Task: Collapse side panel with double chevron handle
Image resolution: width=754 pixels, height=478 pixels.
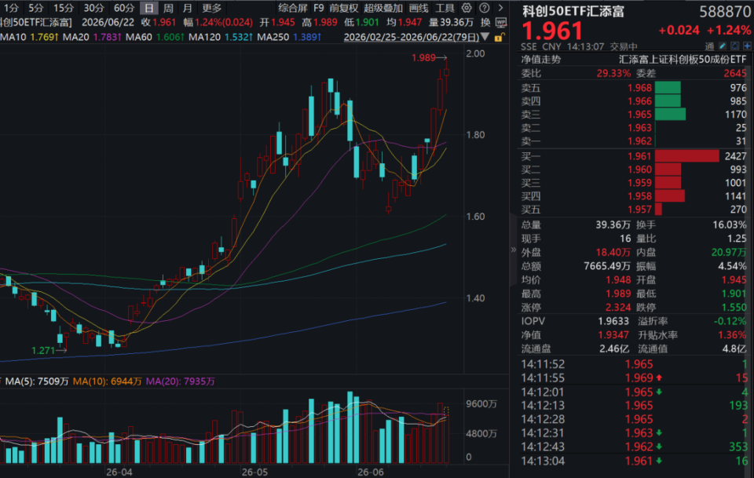Action: pyautogui.click(x=513, y=250)
